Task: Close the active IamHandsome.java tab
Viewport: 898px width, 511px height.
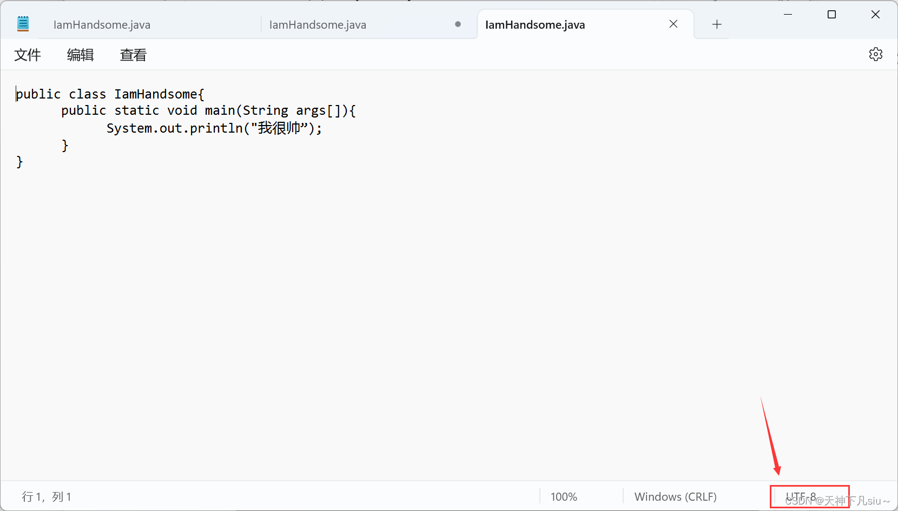Action: pos(673,24)
